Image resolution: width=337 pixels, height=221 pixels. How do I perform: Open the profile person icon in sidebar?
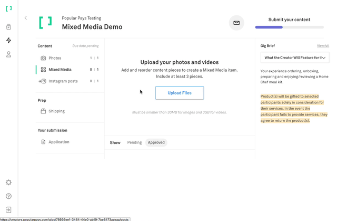point(8,54)
